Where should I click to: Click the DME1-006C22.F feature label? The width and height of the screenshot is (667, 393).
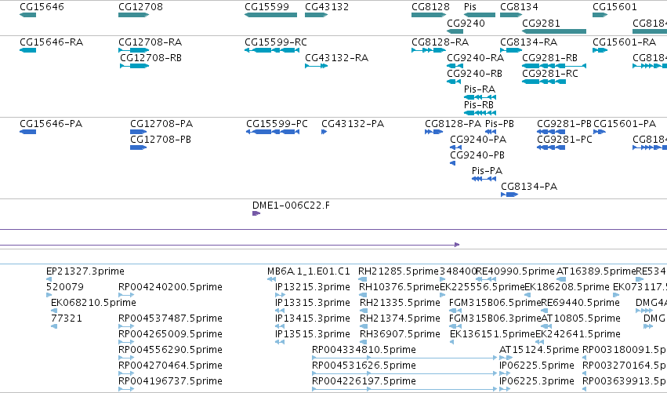(x=291, y=206)
